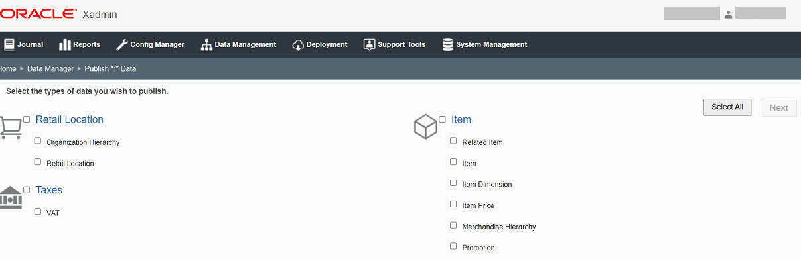Click the Next button
Viewport: 801px width, 259px height.
[778, 108]
